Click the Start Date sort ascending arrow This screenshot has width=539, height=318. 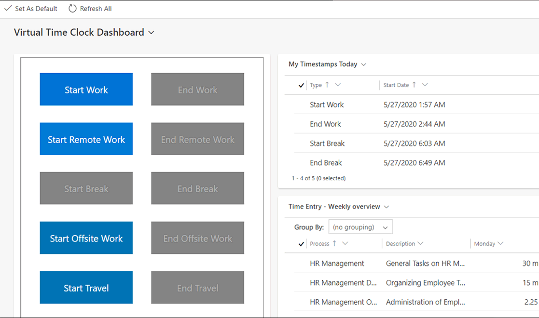coord(414,84)
